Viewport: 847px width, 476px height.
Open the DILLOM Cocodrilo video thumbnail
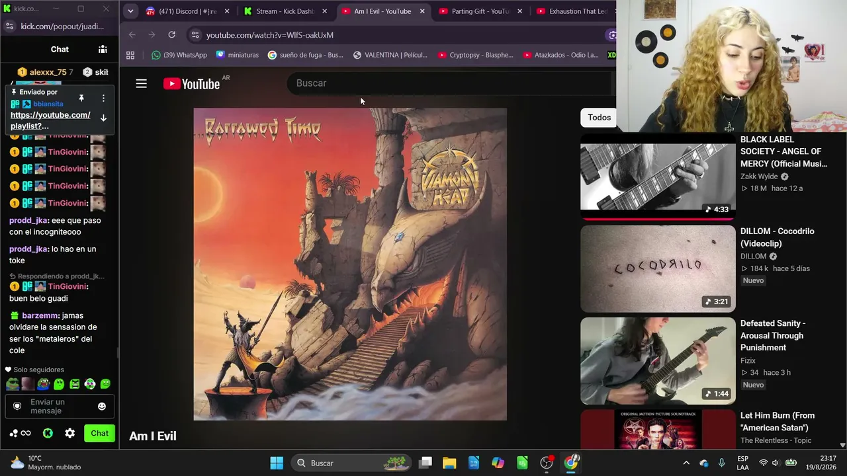658,268
